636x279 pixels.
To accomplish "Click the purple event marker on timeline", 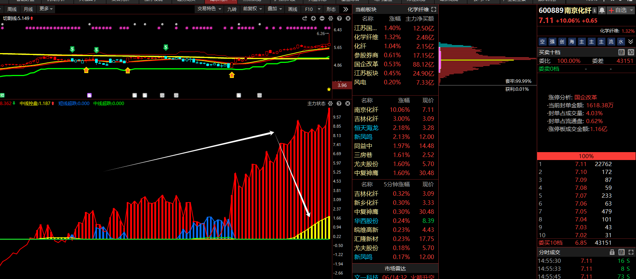I will click(89, 95).
